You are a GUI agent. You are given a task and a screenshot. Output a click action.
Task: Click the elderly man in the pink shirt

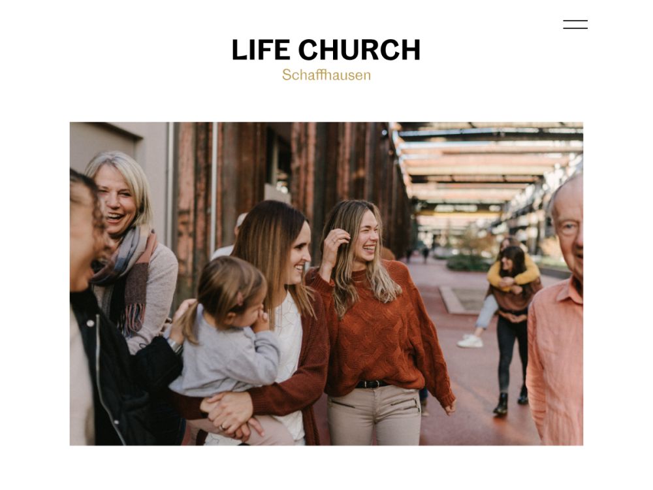pyautogui.click(x=556, y=312)
